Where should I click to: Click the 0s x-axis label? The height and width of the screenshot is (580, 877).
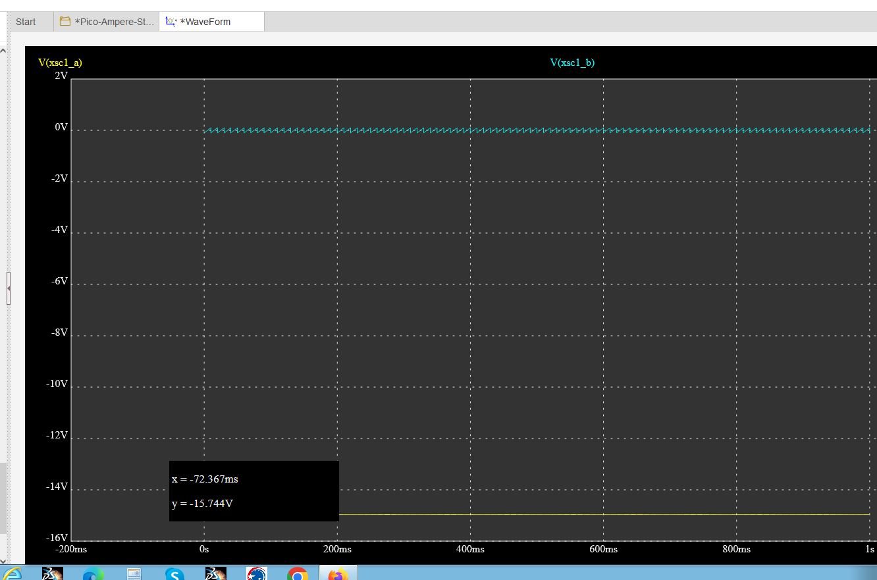[204, 549]
